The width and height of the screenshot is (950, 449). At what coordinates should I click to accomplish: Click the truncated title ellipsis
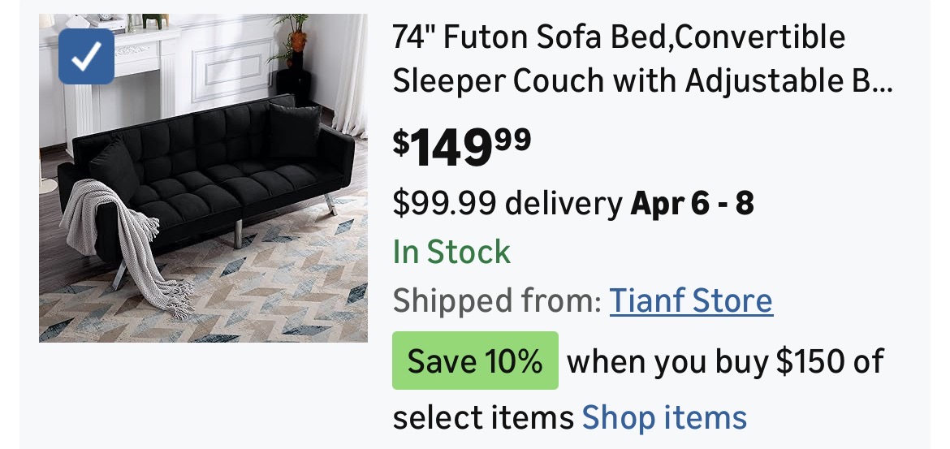pyautogui.click(x=882, y=82)
